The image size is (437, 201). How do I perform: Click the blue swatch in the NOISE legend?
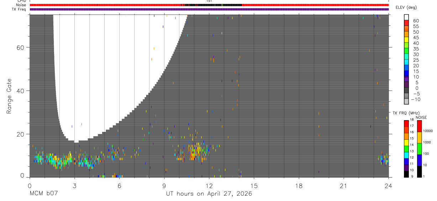[420, 160]
